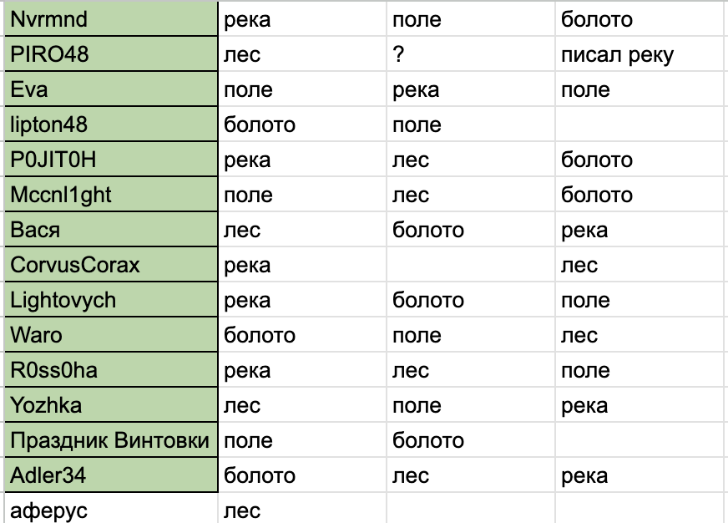Select the Nvrmnd name cell
Viewport: 728px width, 523px height.
tap(109, 19)
